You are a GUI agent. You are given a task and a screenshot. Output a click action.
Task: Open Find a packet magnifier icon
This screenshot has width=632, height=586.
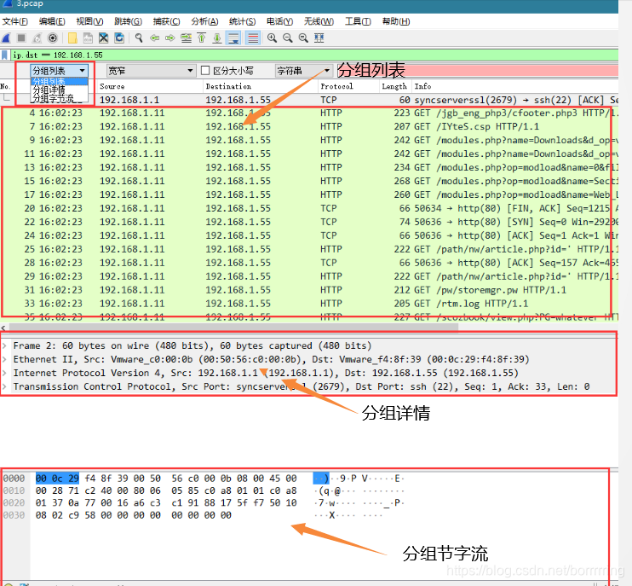(x=139, y=38)
